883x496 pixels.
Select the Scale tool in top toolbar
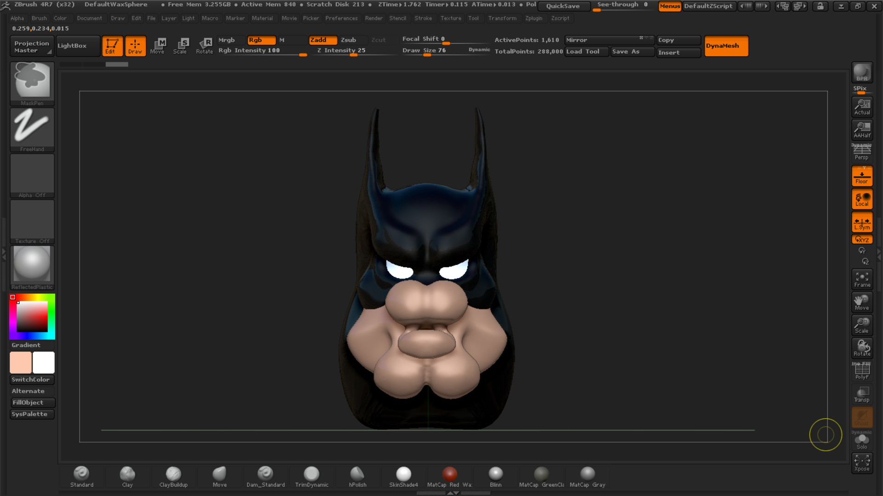pyautogui.click(x=181, y=46)
